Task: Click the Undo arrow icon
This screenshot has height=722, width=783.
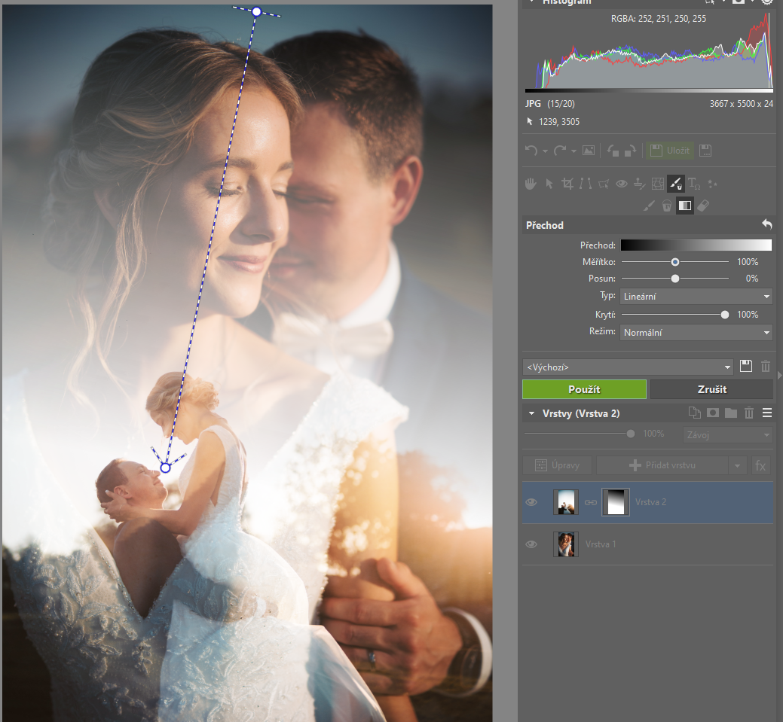Action: 532,151
